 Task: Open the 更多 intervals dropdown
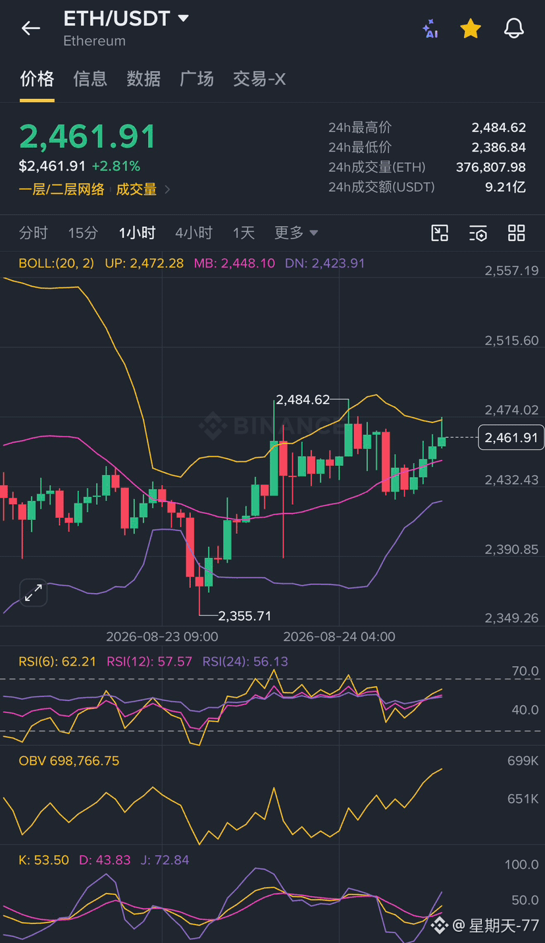296,233
